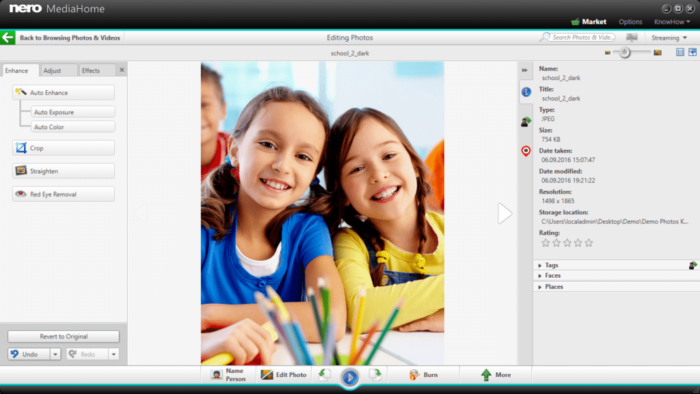Click the search magnifier icon
Viewport: 700px width, 394px height.
[545, 37]
